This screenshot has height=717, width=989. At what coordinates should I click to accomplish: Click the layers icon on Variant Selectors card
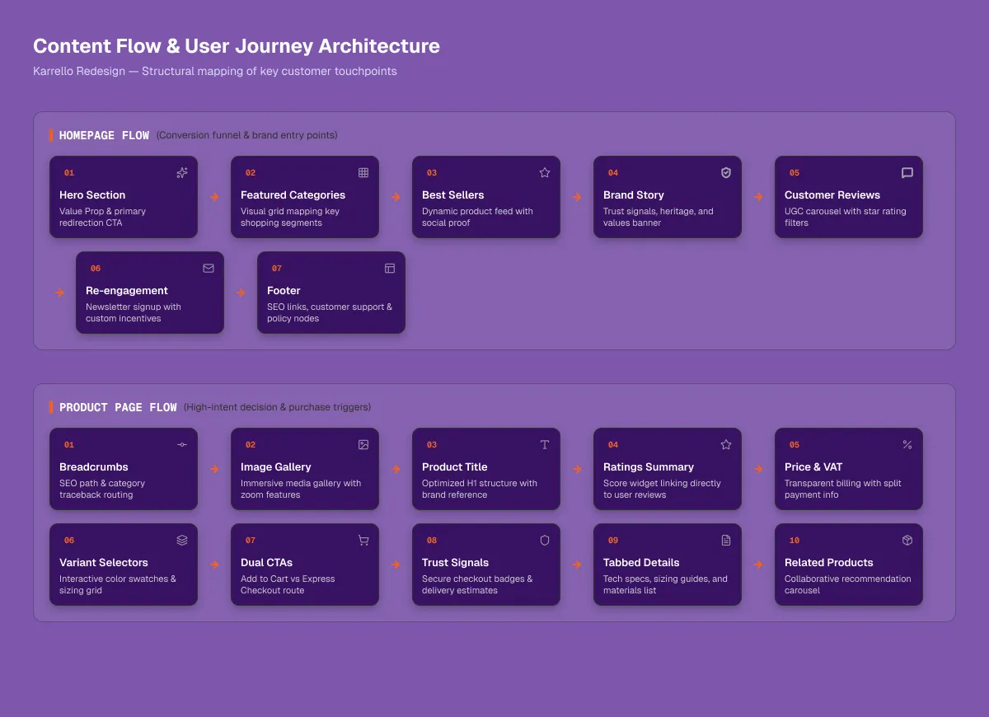(x=182, y=541)
